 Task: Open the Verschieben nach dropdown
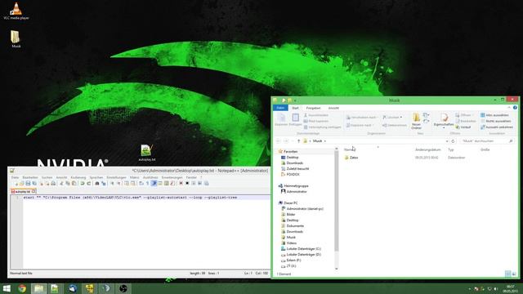click(378, 118)
